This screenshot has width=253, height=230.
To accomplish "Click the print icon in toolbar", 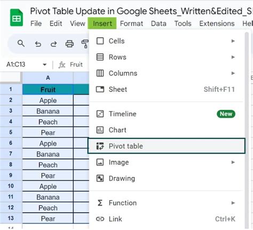I will (x=69, y=44).
